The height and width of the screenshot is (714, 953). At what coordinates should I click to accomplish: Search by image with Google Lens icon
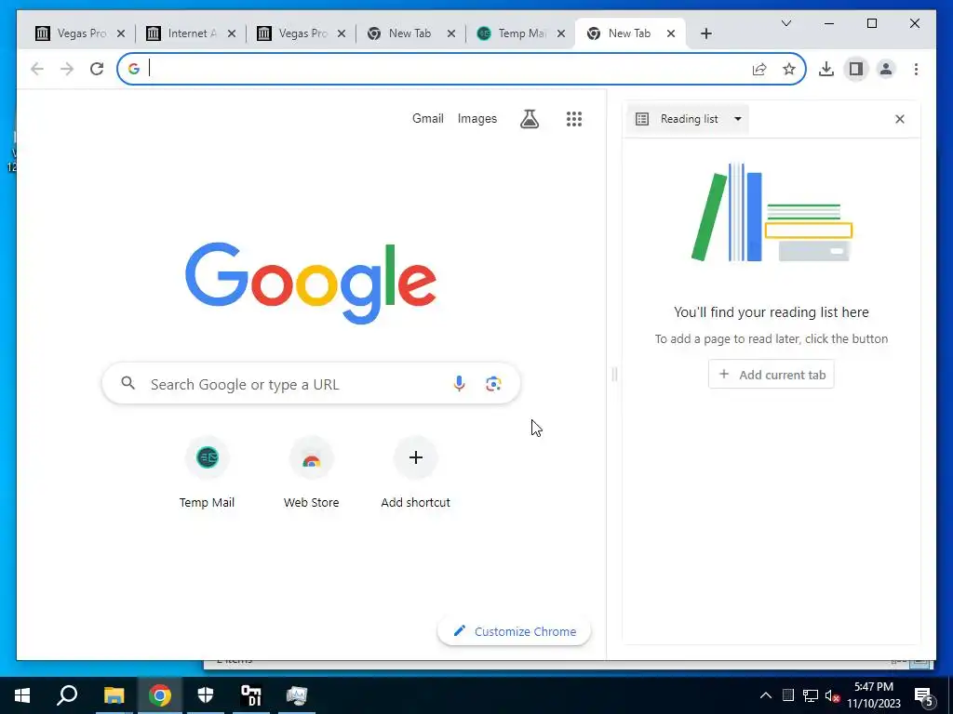[x=493, y=384]
